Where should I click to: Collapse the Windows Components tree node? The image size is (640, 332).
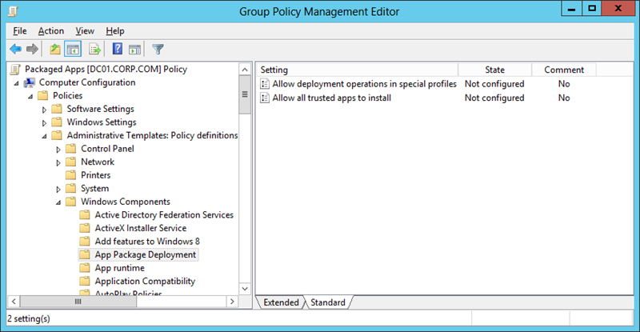pos(58,202)
